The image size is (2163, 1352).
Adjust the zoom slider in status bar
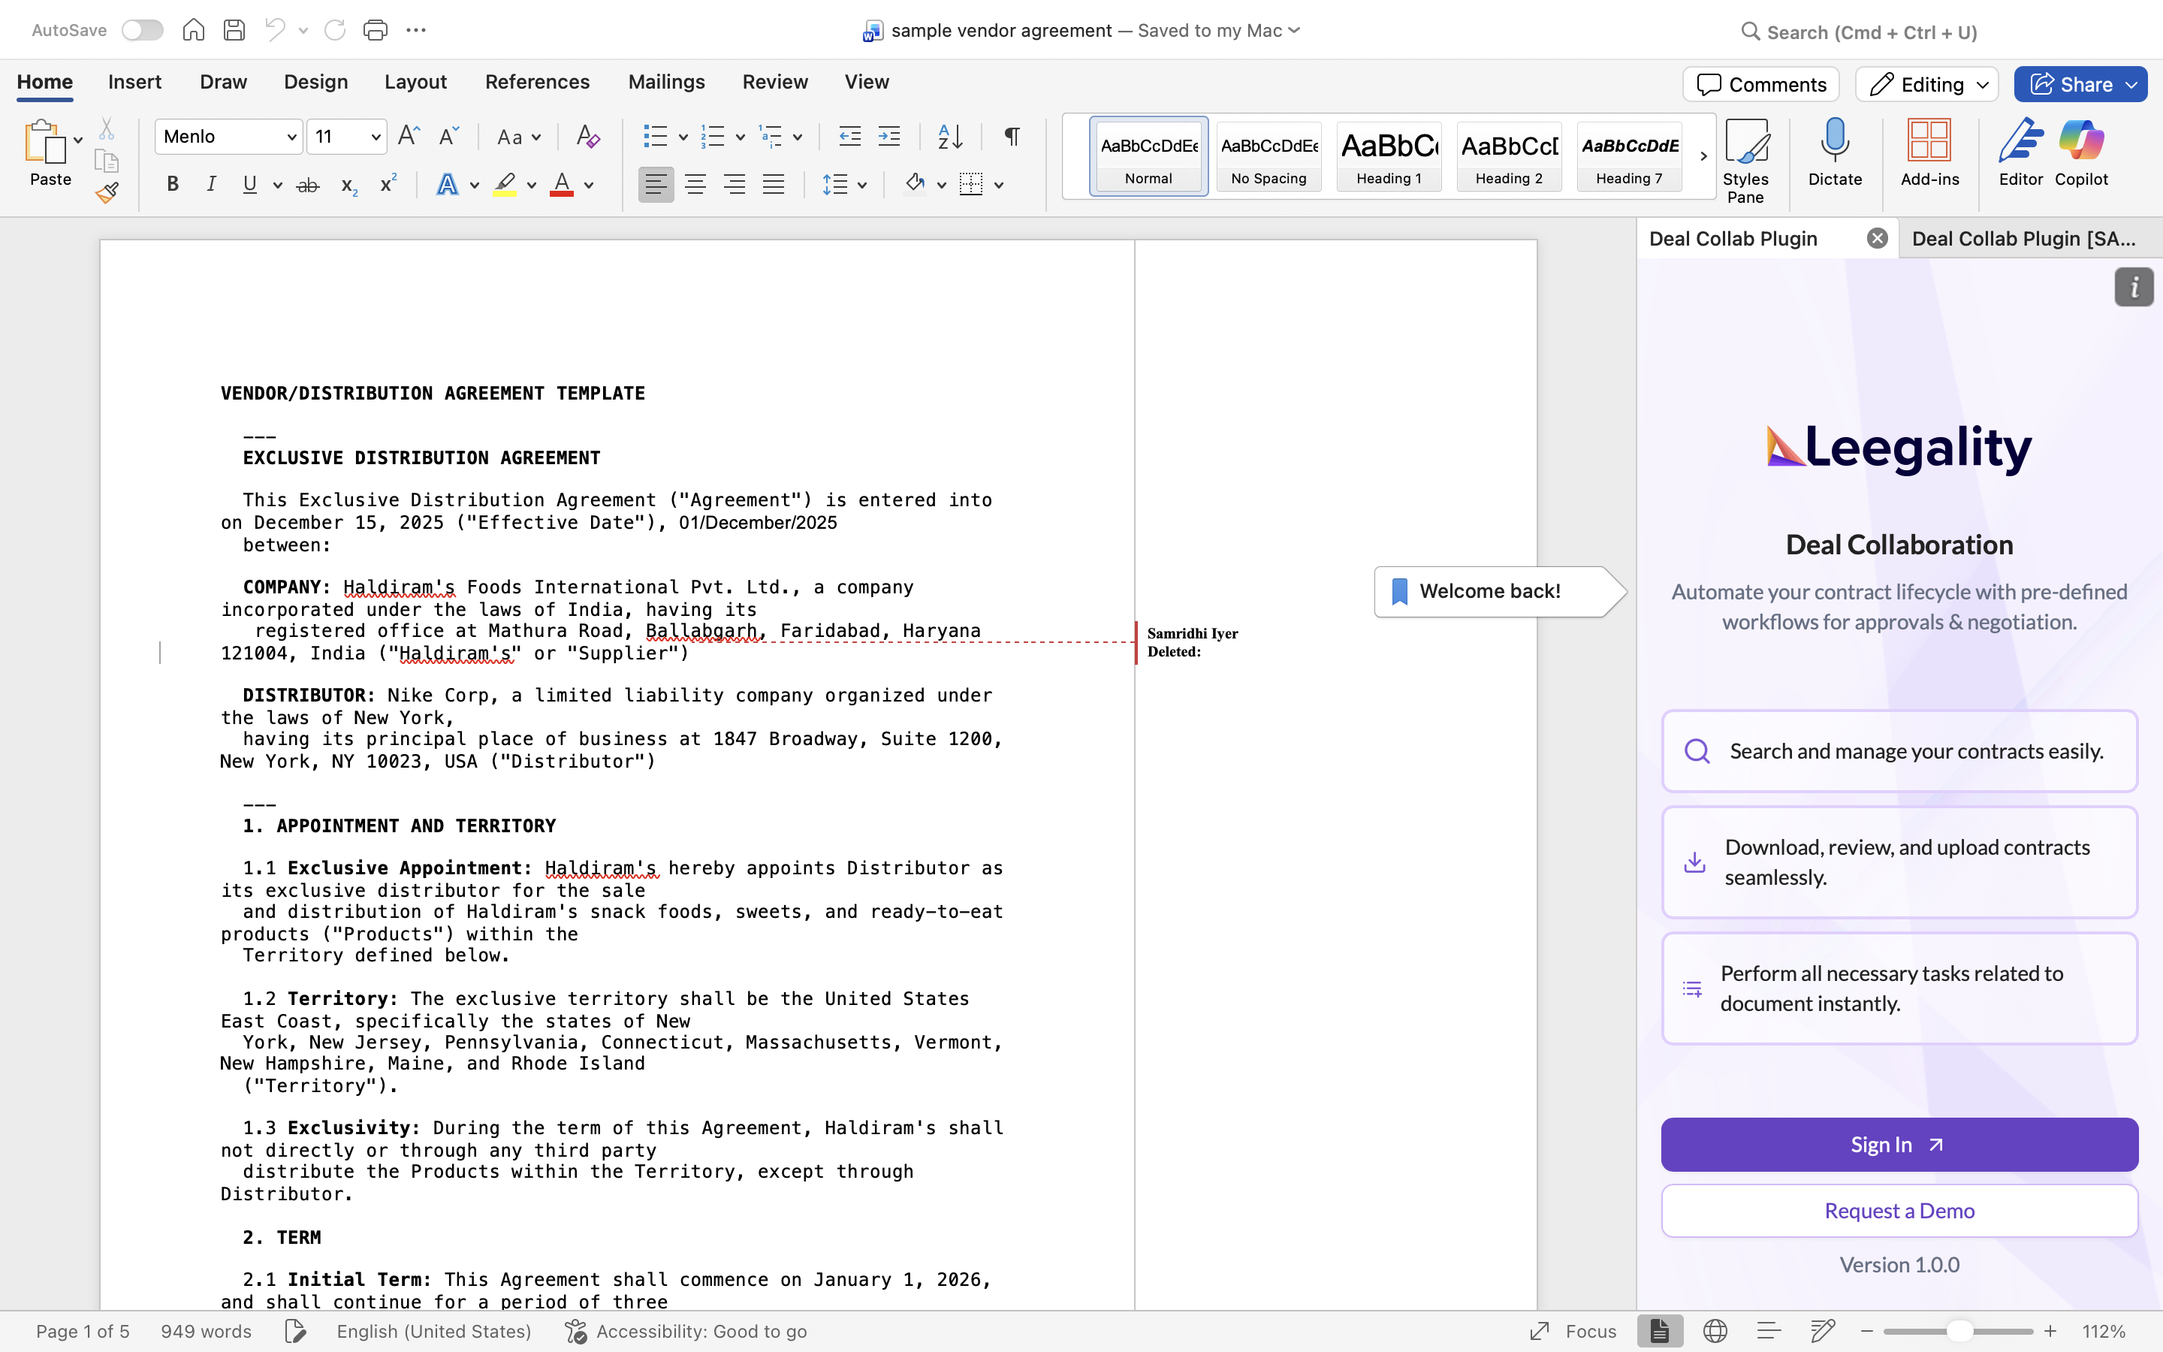(x=1958, y=1332)
